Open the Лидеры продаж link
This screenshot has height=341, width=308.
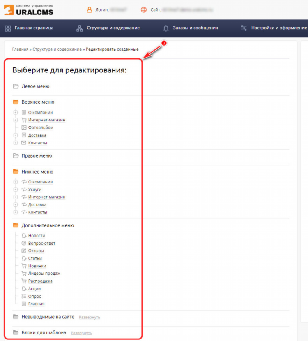(x=44, y=274)
